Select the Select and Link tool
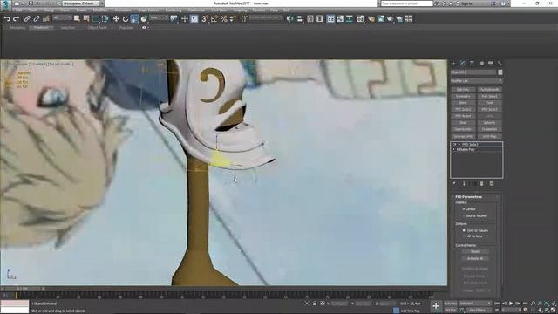558x314 pixels. point(27,19)
